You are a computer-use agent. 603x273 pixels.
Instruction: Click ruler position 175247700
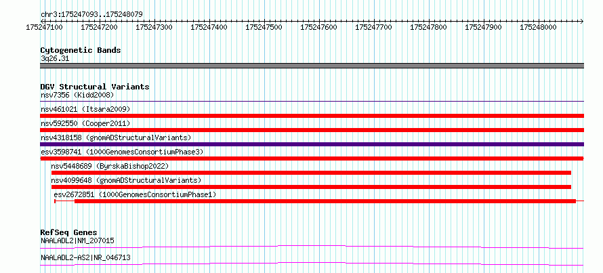pyautogui.click(x=374, y=27)
